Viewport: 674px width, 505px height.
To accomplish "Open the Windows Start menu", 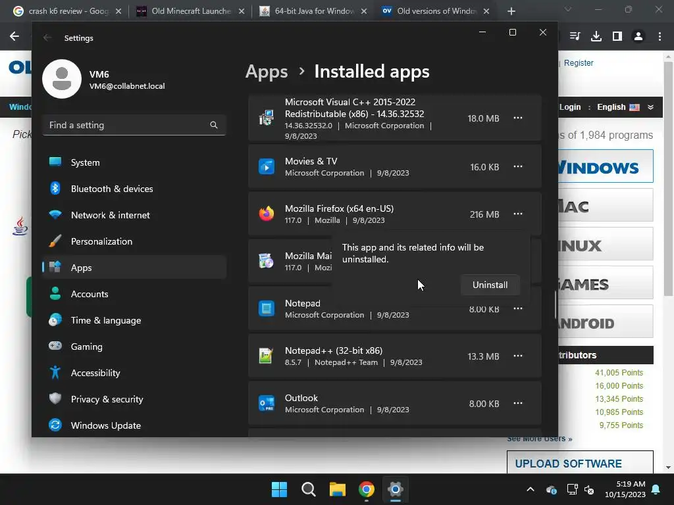I will (x=279, y=489).
